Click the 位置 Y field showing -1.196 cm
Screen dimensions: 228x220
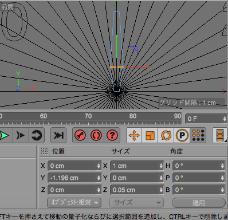74,178
